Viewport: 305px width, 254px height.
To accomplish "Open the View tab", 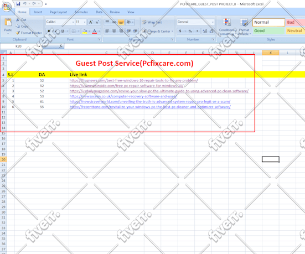I will pos(131,12).
